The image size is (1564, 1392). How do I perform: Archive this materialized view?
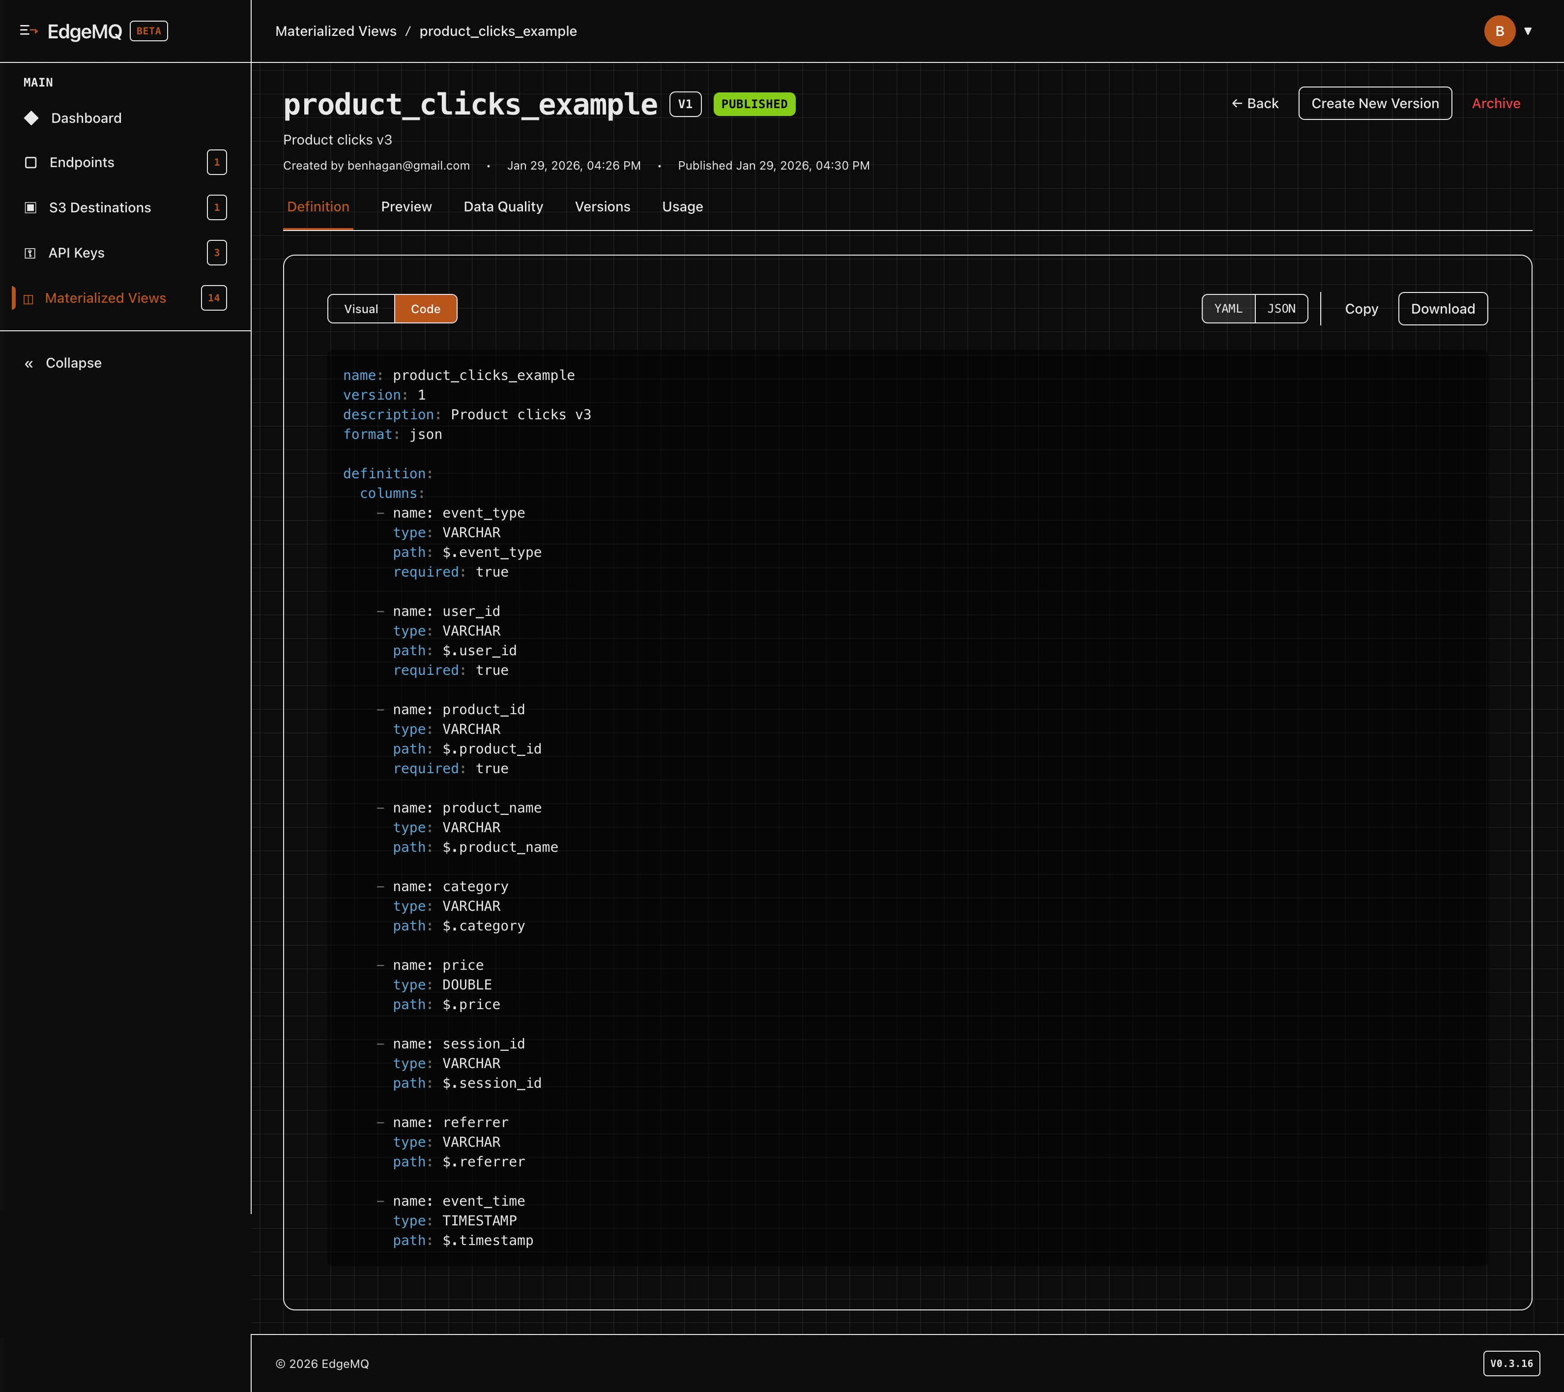pyautogui.click(x=1496, y=103)
